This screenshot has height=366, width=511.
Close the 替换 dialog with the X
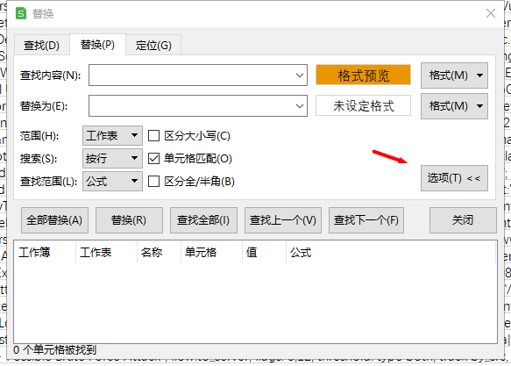pyautogui.click(x=491, y=13)
